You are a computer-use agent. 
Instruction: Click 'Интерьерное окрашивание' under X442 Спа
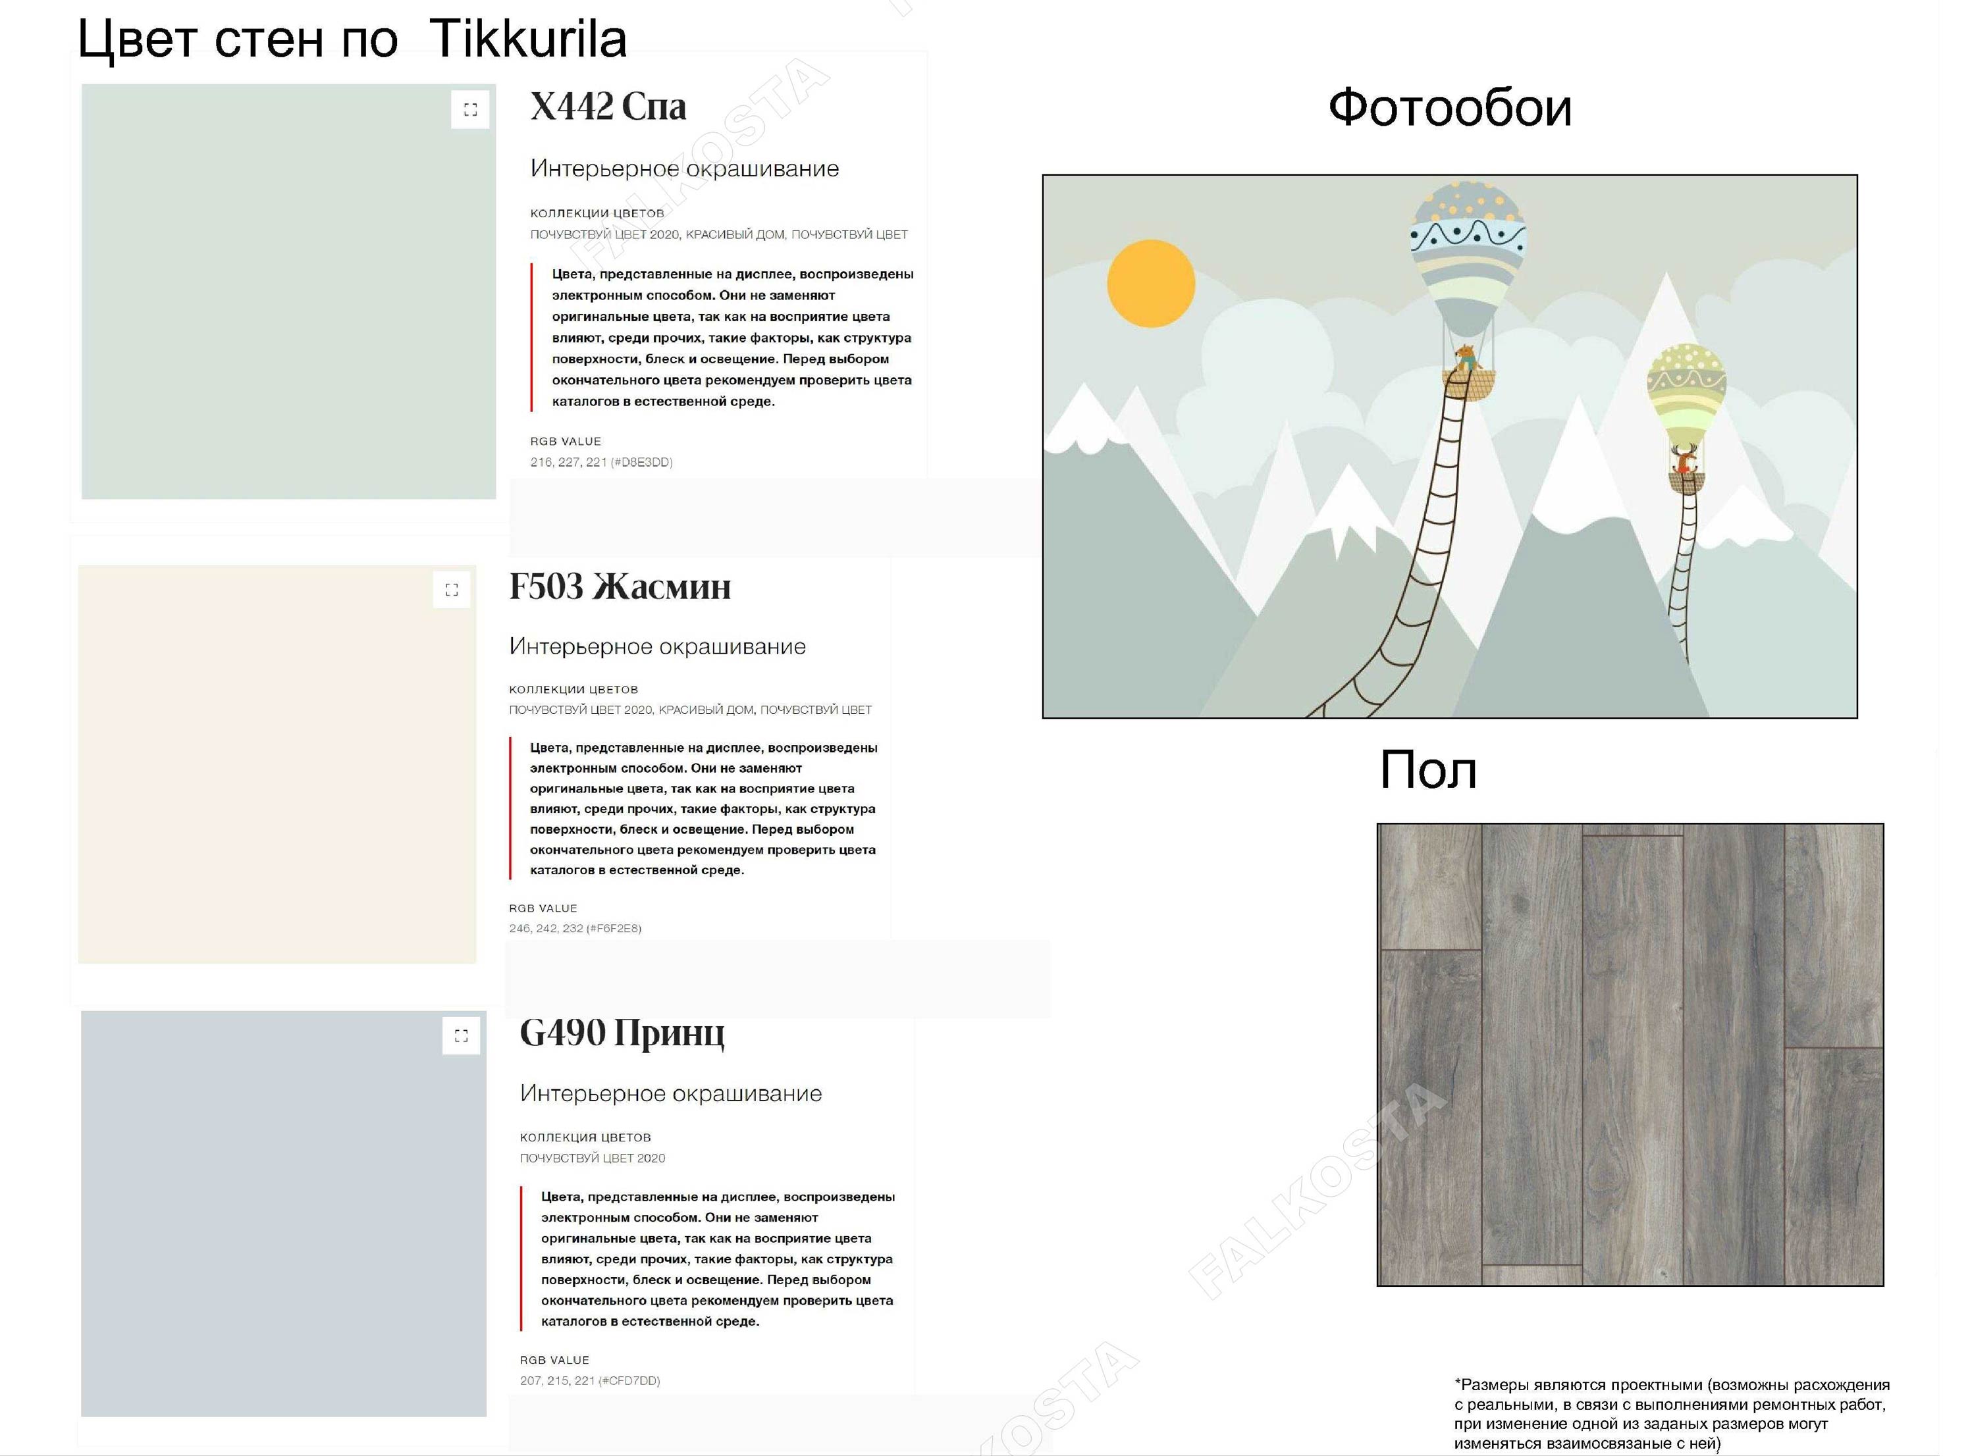[684, 169]
